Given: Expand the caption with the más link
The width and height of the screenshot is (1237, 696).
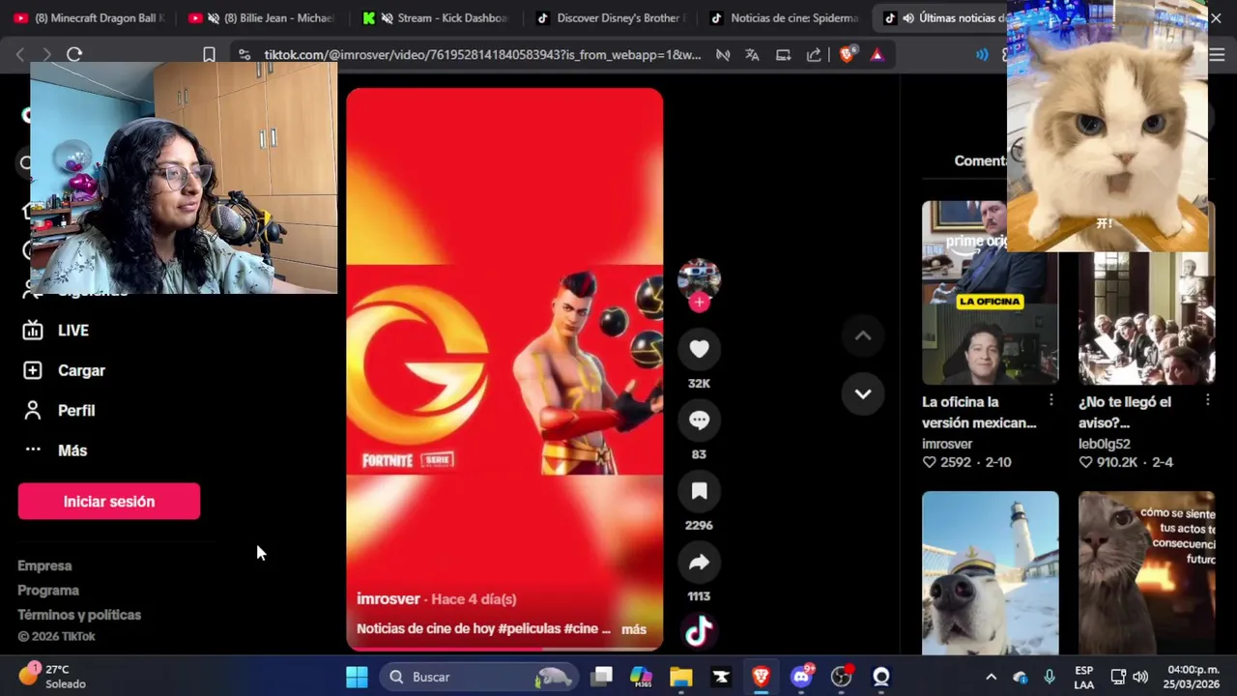Looking at the screenshot, I should tap(634, 629).
